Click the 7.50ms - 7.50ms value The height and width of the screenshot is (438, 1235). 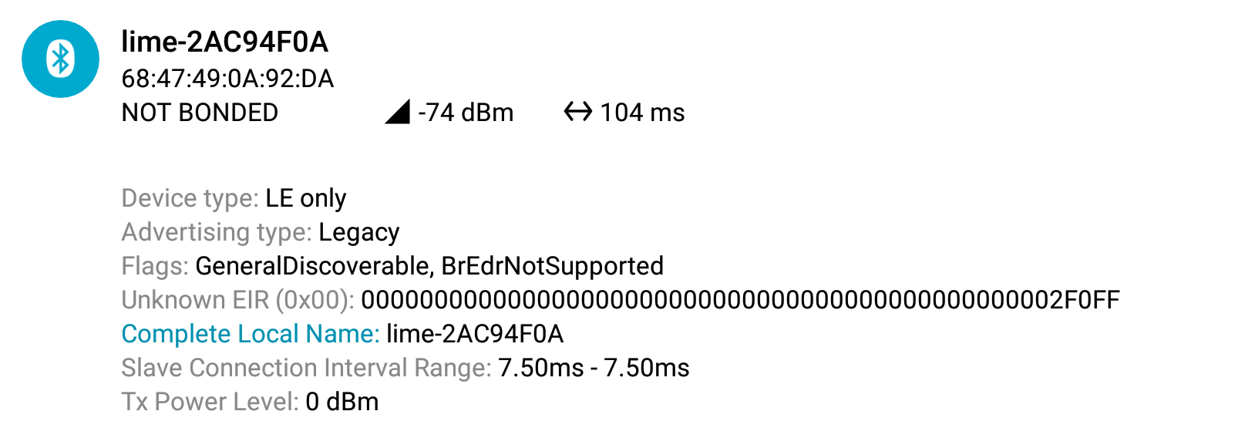click(594, 368)
